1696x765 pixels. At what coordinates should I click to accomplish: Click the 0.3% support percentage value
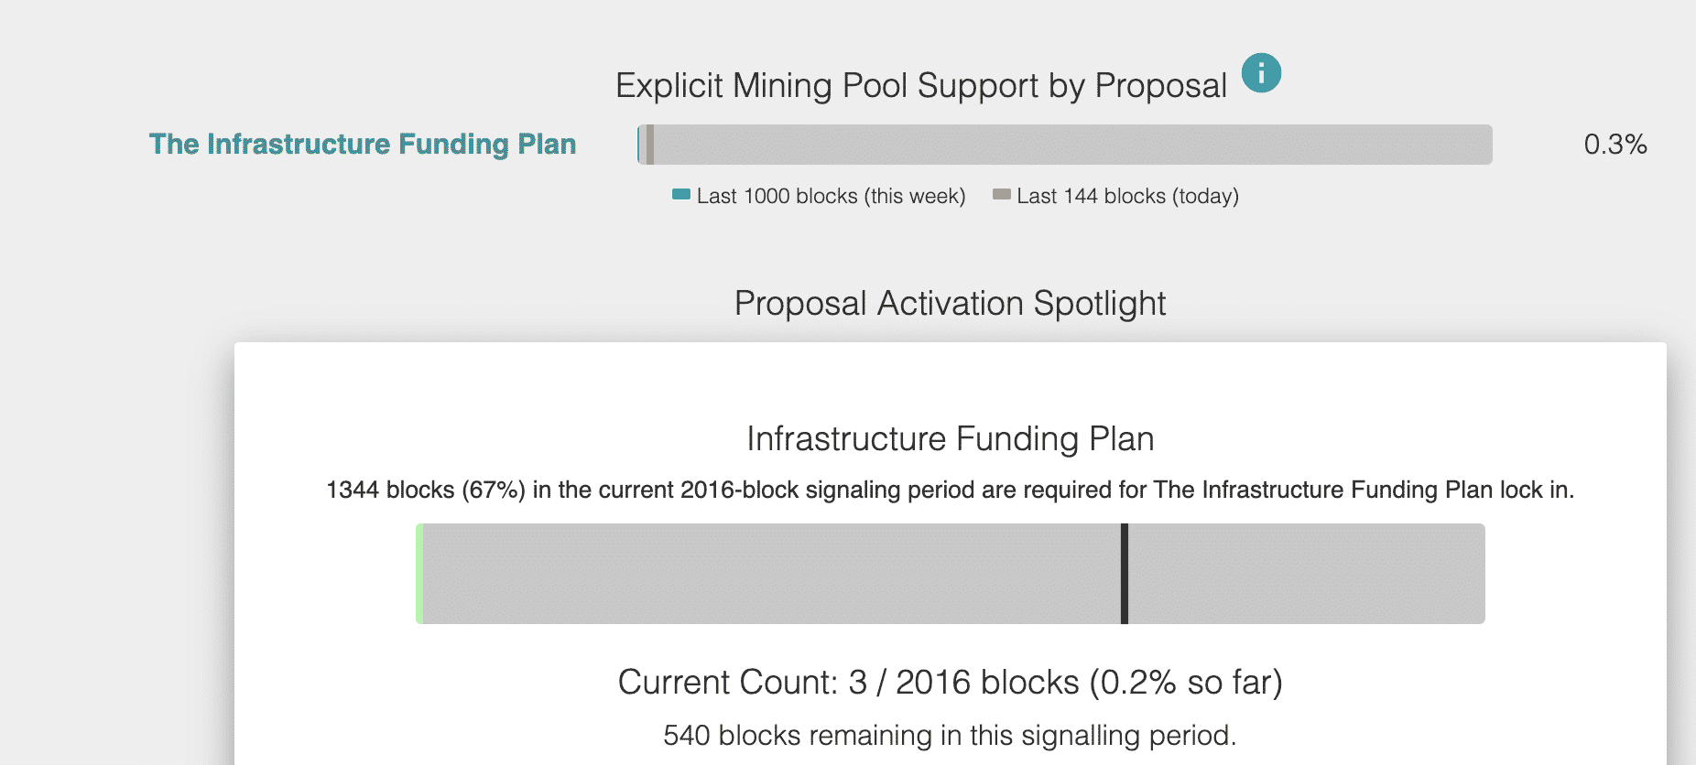click(x=1615, y=145)
